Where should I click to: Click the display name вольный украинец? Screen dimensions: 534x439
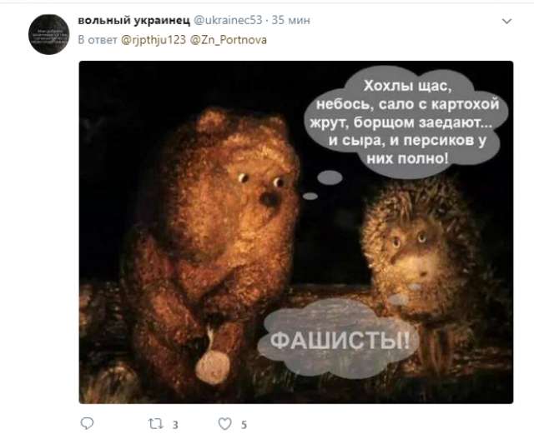[133, 20]
